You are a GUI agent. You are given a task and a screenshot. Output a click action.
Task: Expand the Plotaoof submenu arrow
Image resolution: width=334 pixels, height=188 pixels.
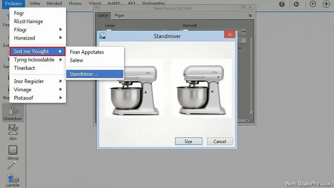61,98
